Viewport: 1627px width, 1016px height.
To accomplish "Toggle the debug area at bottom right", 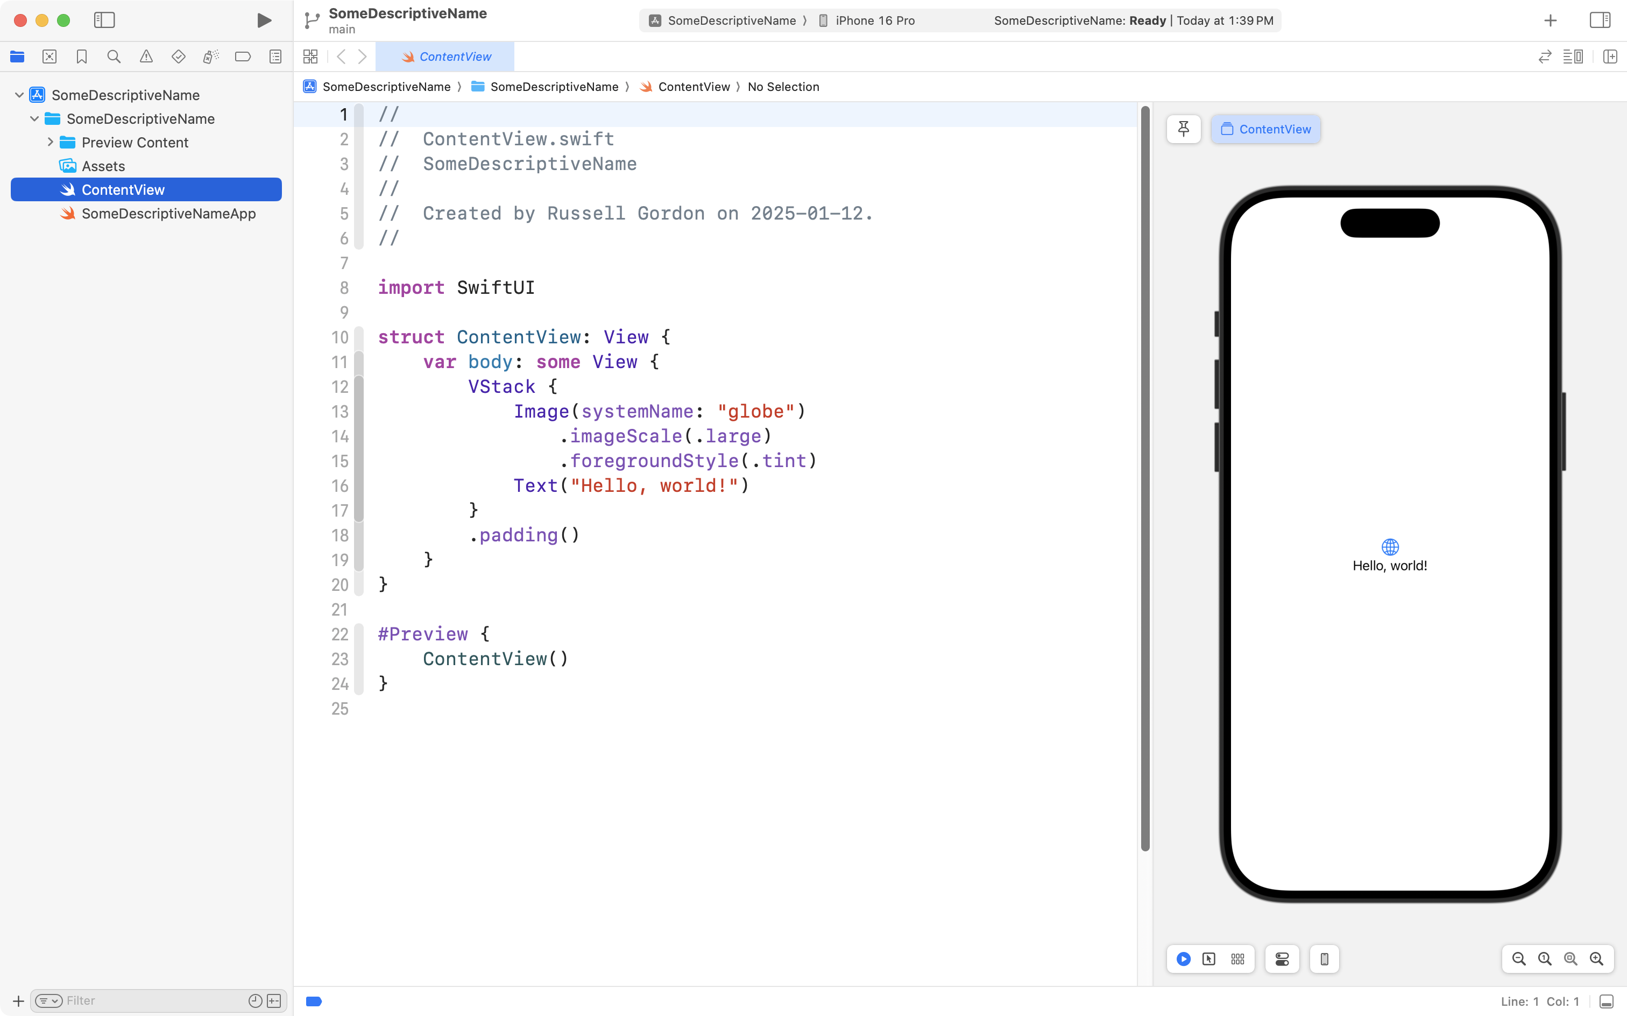I will pos(1606,1001).
